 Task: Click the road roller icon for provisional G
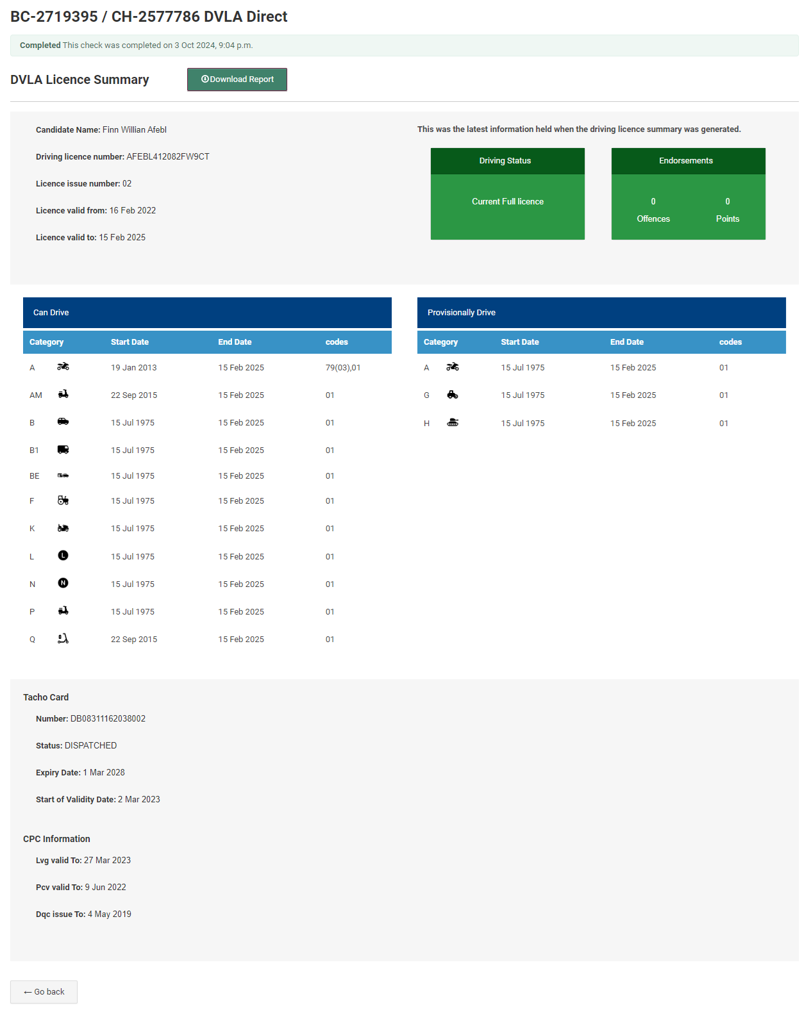[x=453, y=395]
